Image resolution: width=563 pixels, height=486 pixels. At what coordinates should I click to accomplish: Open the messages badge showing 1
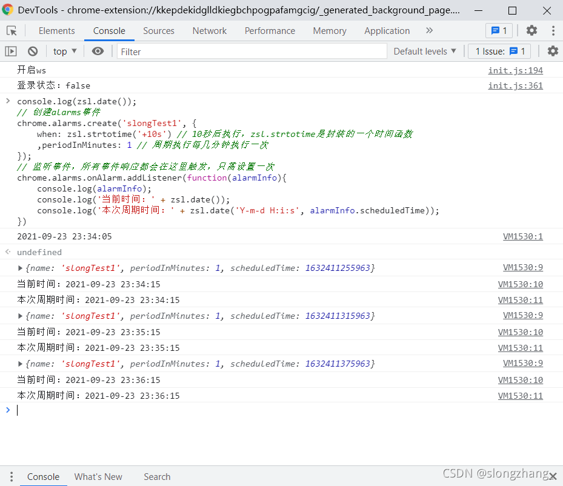[499, 30]
